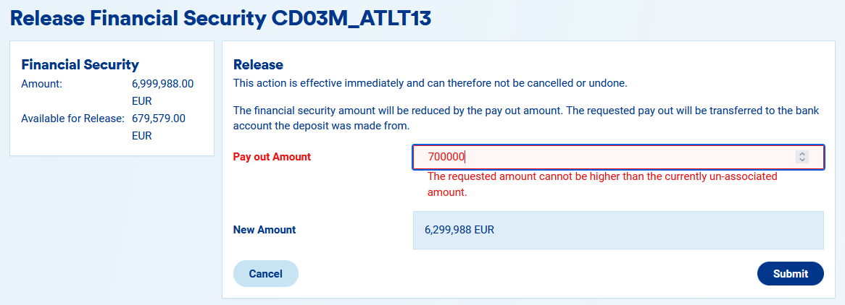Click the 'effective immediately' warning text
Viewport: 845px width, 305px height.
click(x=430, y=83)
